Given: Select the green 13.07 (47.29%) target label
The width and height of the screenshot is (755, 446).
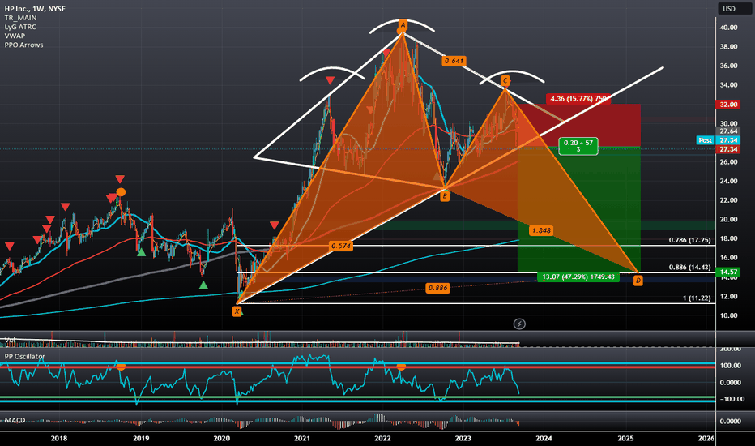Looking at the screenshot, I should (578, 277).
